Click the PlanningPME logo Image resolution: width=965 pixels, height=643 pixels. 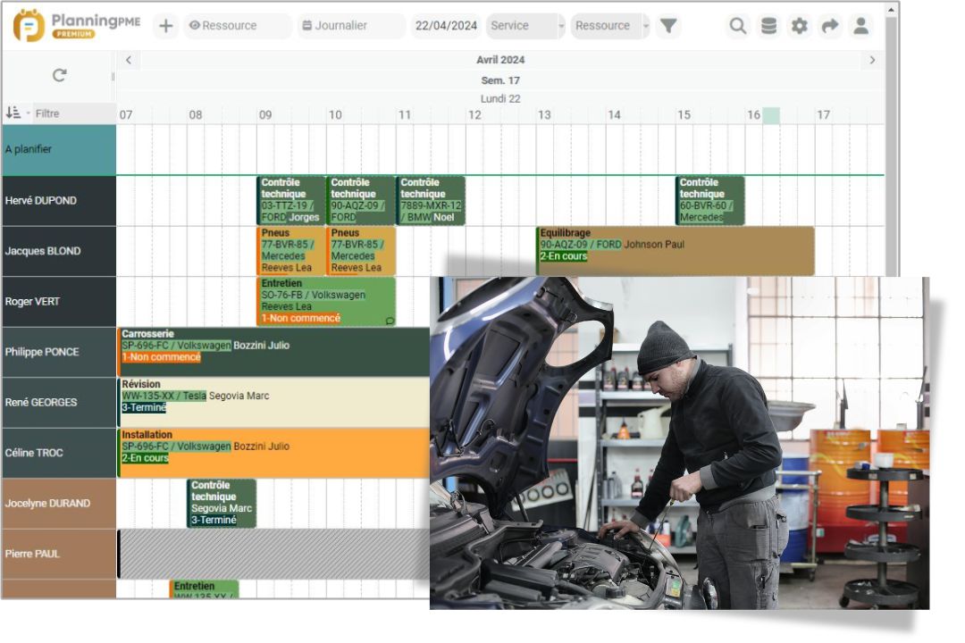tap(77, 25)
